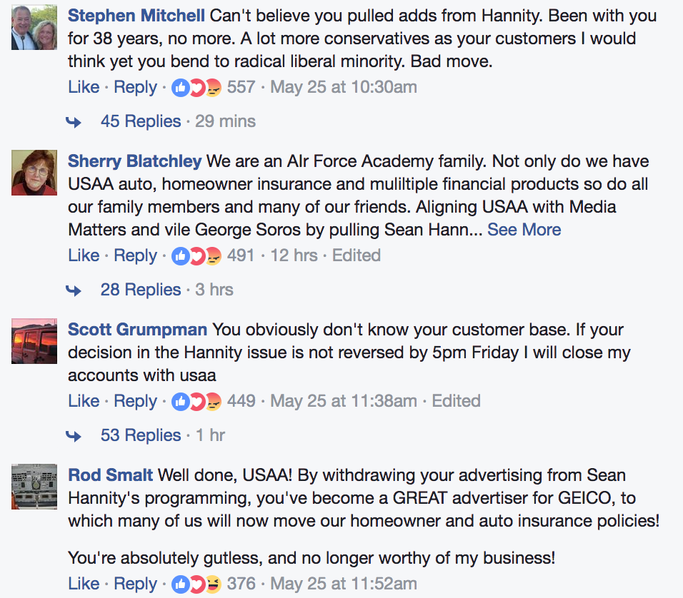
Task: Open Scott Grumpman's profile name link
Action: 137,330
